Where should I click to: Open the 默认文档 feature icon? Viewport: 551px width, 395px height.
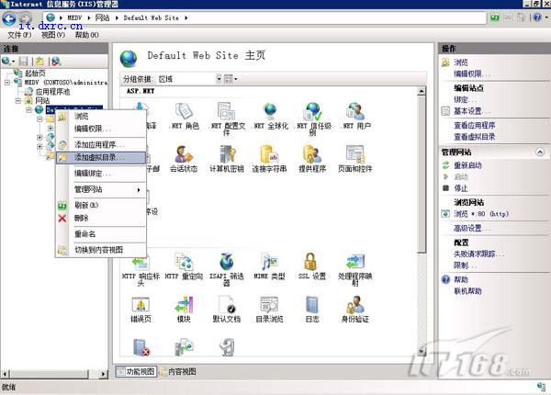pos(226,307)
